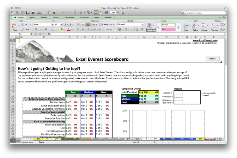Open the Wrap Text dropdown
The image size is (237, 158).
coord(113,25)
